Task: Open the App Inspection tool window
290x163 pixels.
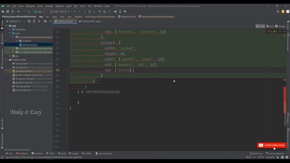Action: click(104, 153)
